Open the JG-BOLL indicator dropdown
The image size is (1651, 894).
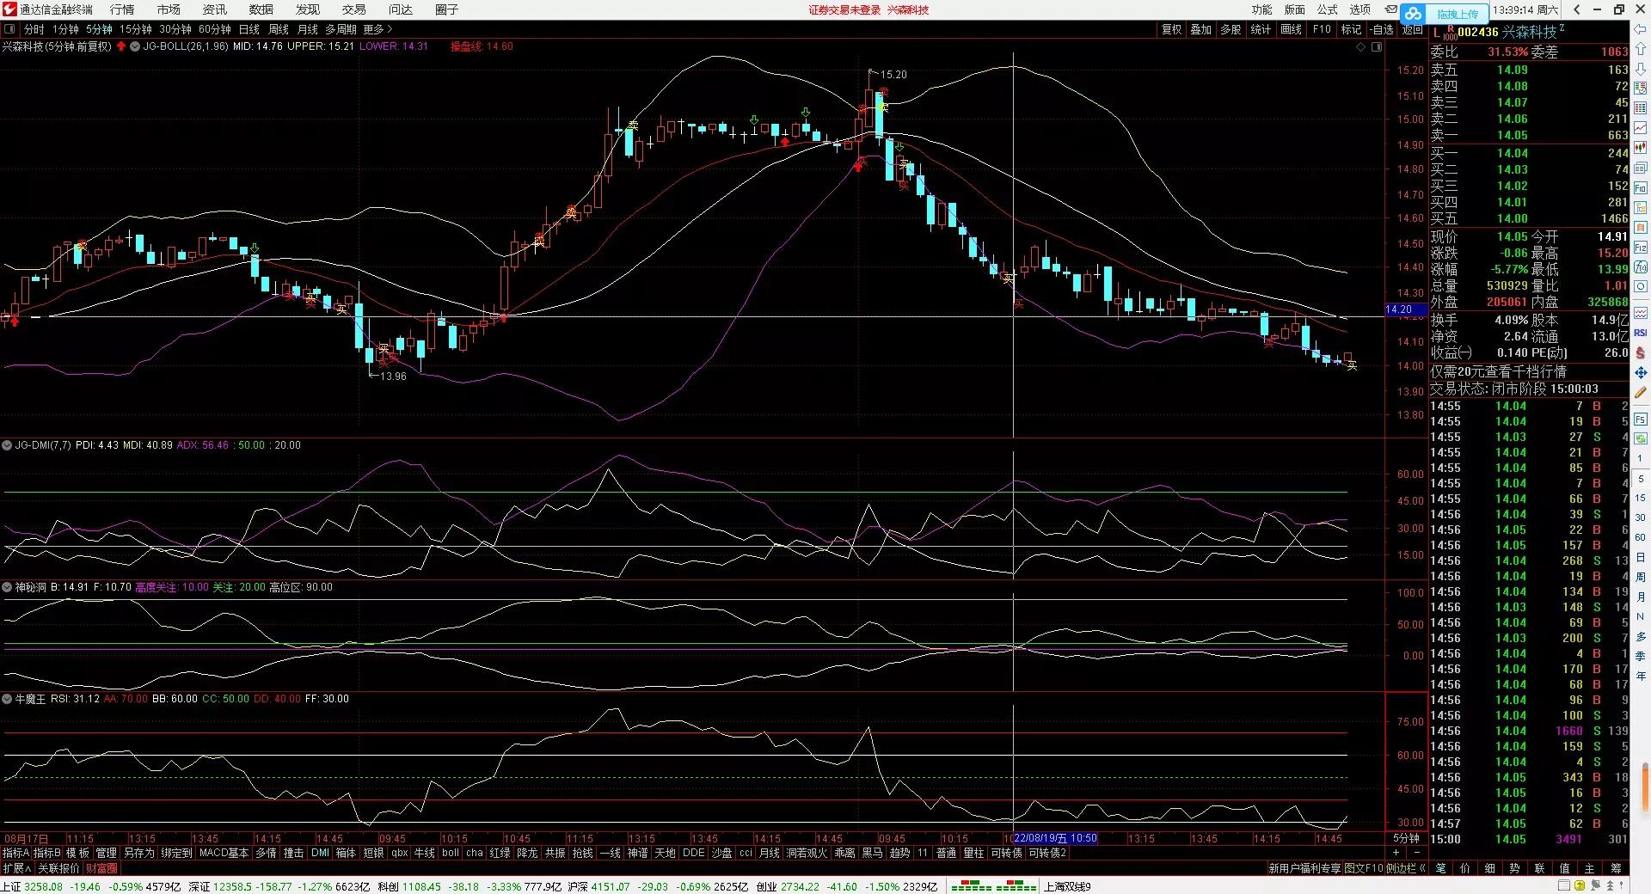pos(135,46)
